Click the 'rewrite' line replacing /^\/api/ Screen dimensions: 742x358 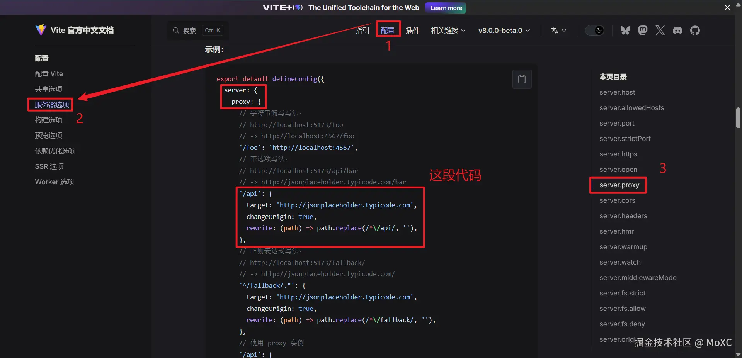pyautogui.click(x=332, y=228)
